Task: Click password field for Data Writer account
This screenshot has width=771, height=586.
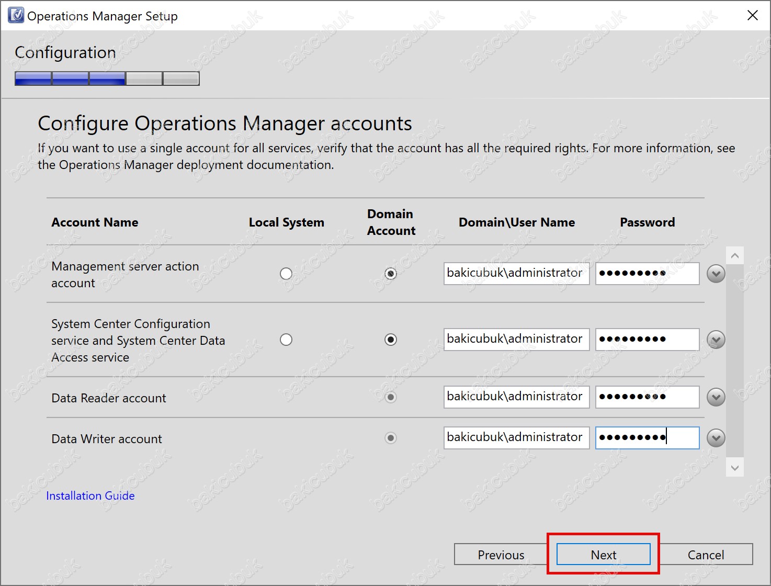Action: (x=648, y=438)
